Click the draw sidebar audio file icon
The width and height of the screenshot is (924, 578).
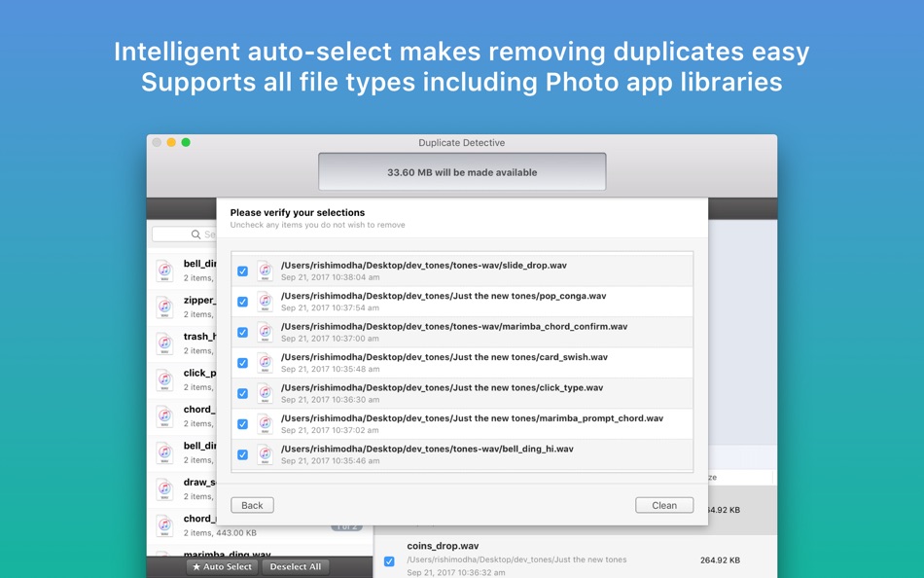(x=165, y=488)
